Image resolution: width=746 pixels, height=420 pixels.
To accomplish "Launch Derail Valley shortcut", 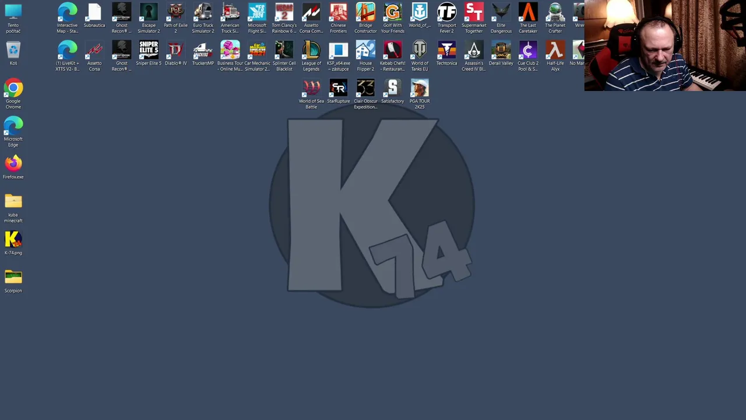I will (501, 54).
